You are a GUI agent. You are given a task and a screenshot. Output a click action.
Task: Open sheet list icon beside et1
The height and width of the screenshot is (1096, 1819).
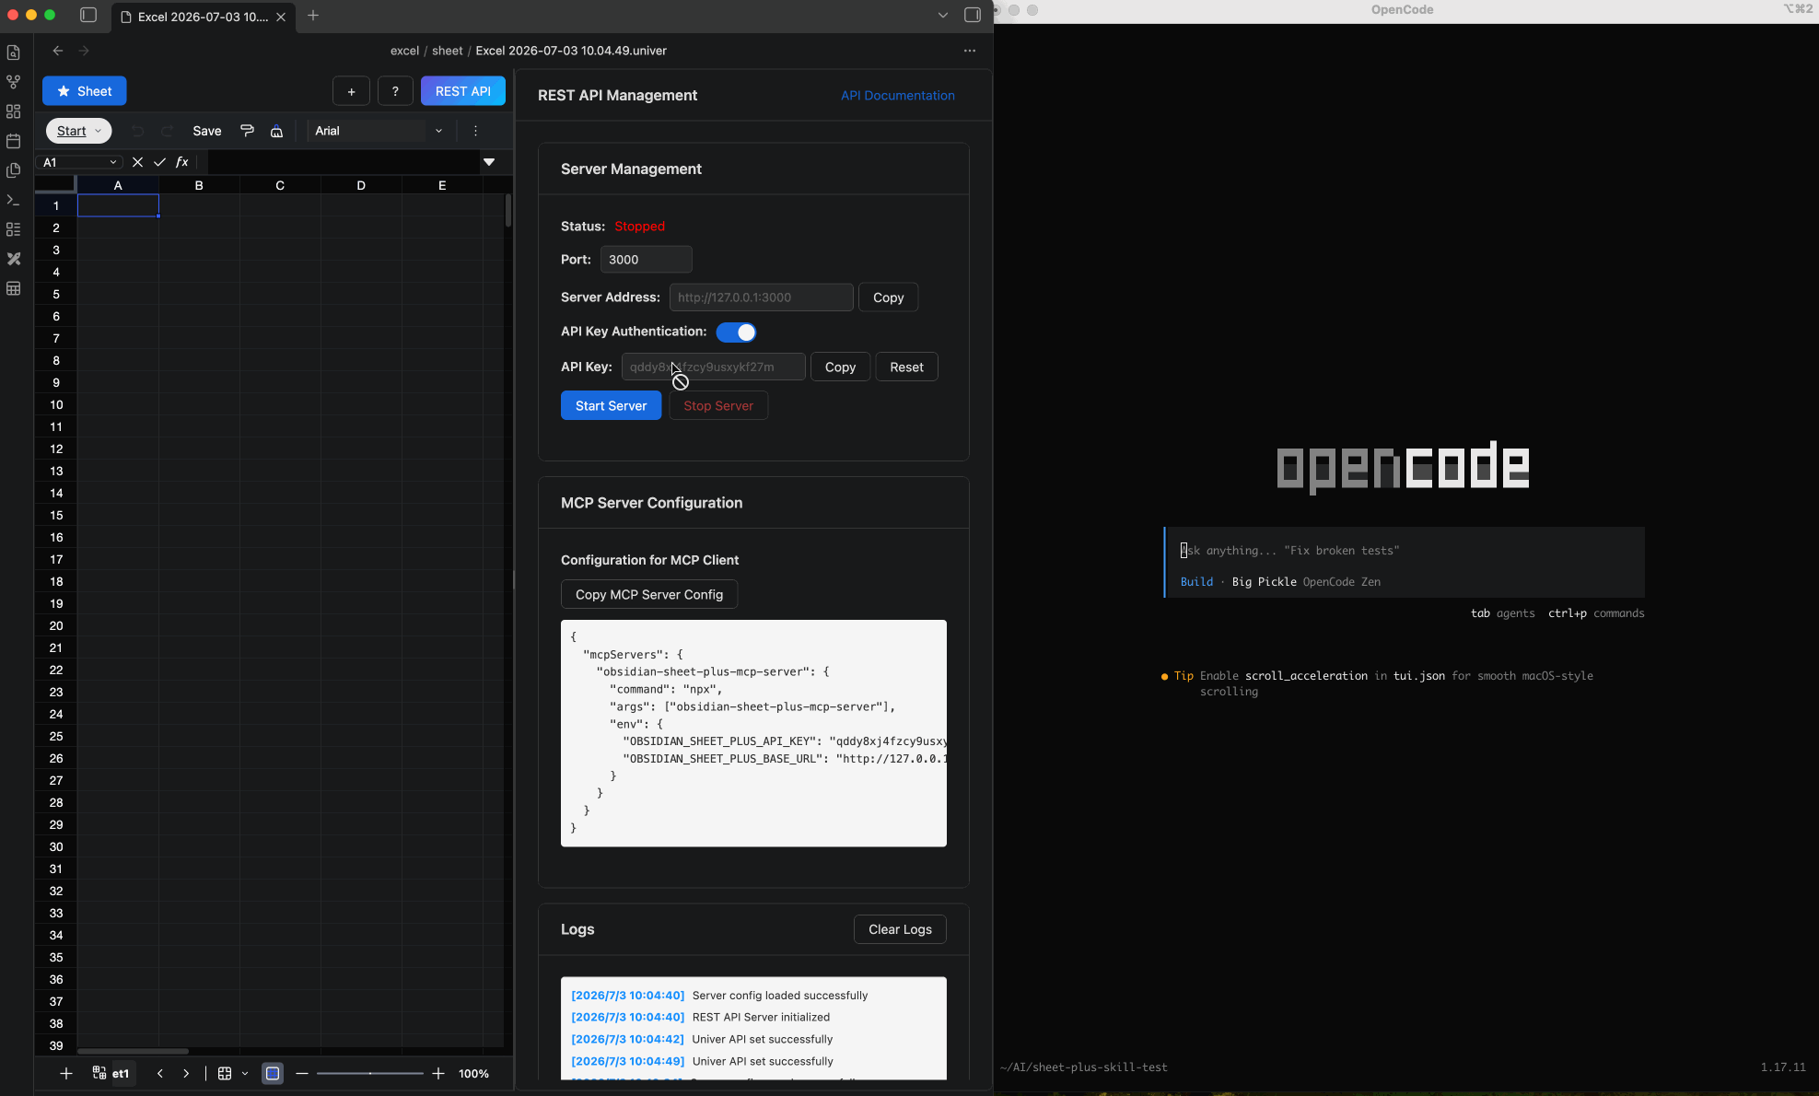coord(99,1073)
